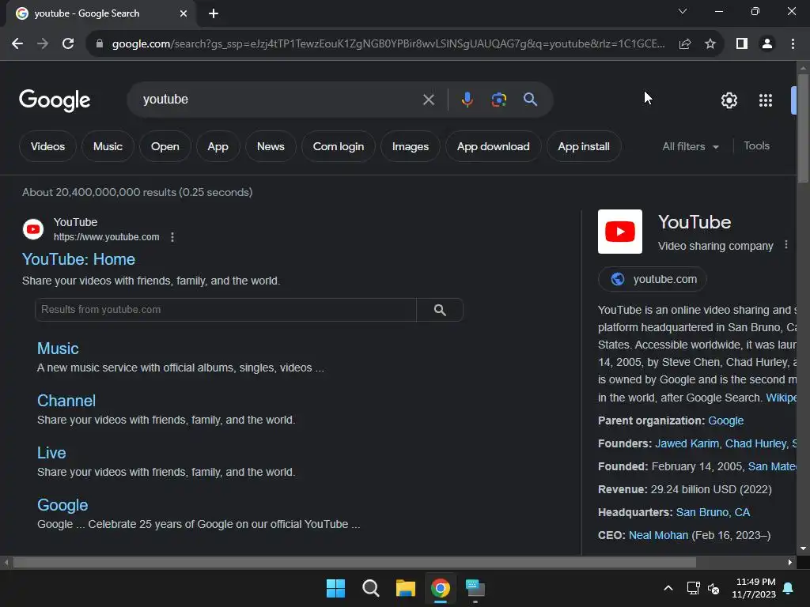Click the YouTube favicon in the result
Image resolution: width=810 pixels, height=607 pixels.
click(33, 229)
